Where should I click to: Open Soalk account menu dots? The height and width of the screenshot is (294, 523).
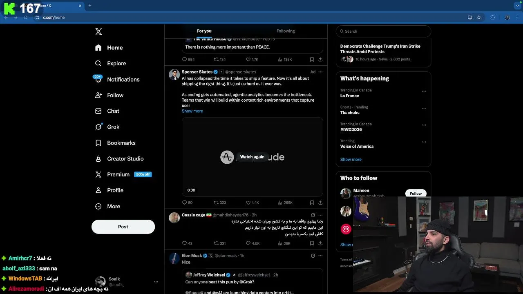(x=156, y=282)
